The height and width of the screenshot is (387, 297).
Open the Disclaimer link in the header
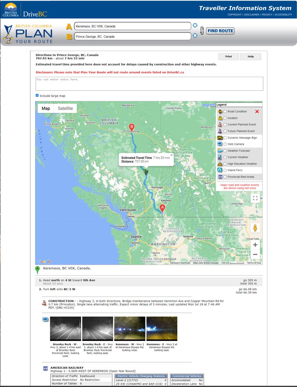252,15
